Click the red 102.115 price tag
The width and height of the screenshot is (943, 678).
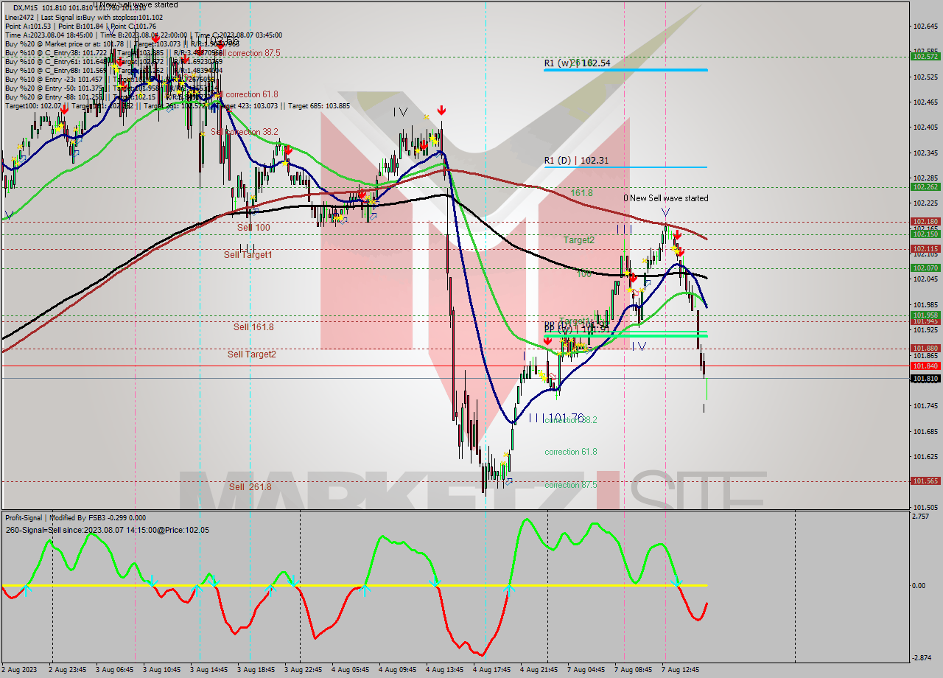click(x=925, y=249)
